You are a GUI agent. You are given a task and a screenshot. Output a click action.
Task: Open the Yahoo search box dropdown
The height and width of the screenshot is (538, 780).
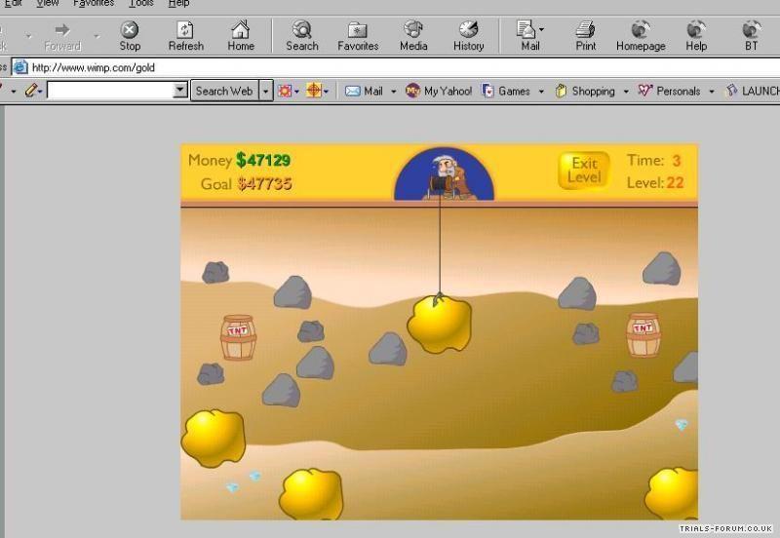tap(180, 91)
